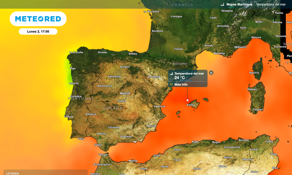Image resolution: width=292 pixels, height=175 pixels.
Task: Click the Lunes 2, 17:00 date label
Action: point(38,32)
